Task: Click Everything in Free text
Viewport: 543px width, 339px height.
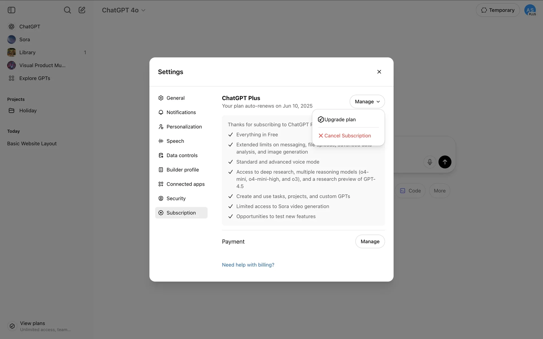Action: click(257, 135)
